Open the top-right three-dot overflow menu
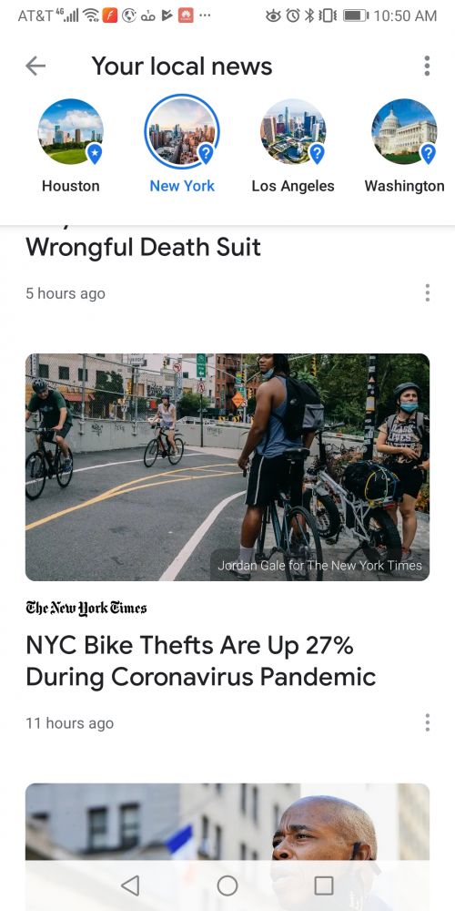Image resolution: width=455 pixels, height=911 pixels. 427,66
